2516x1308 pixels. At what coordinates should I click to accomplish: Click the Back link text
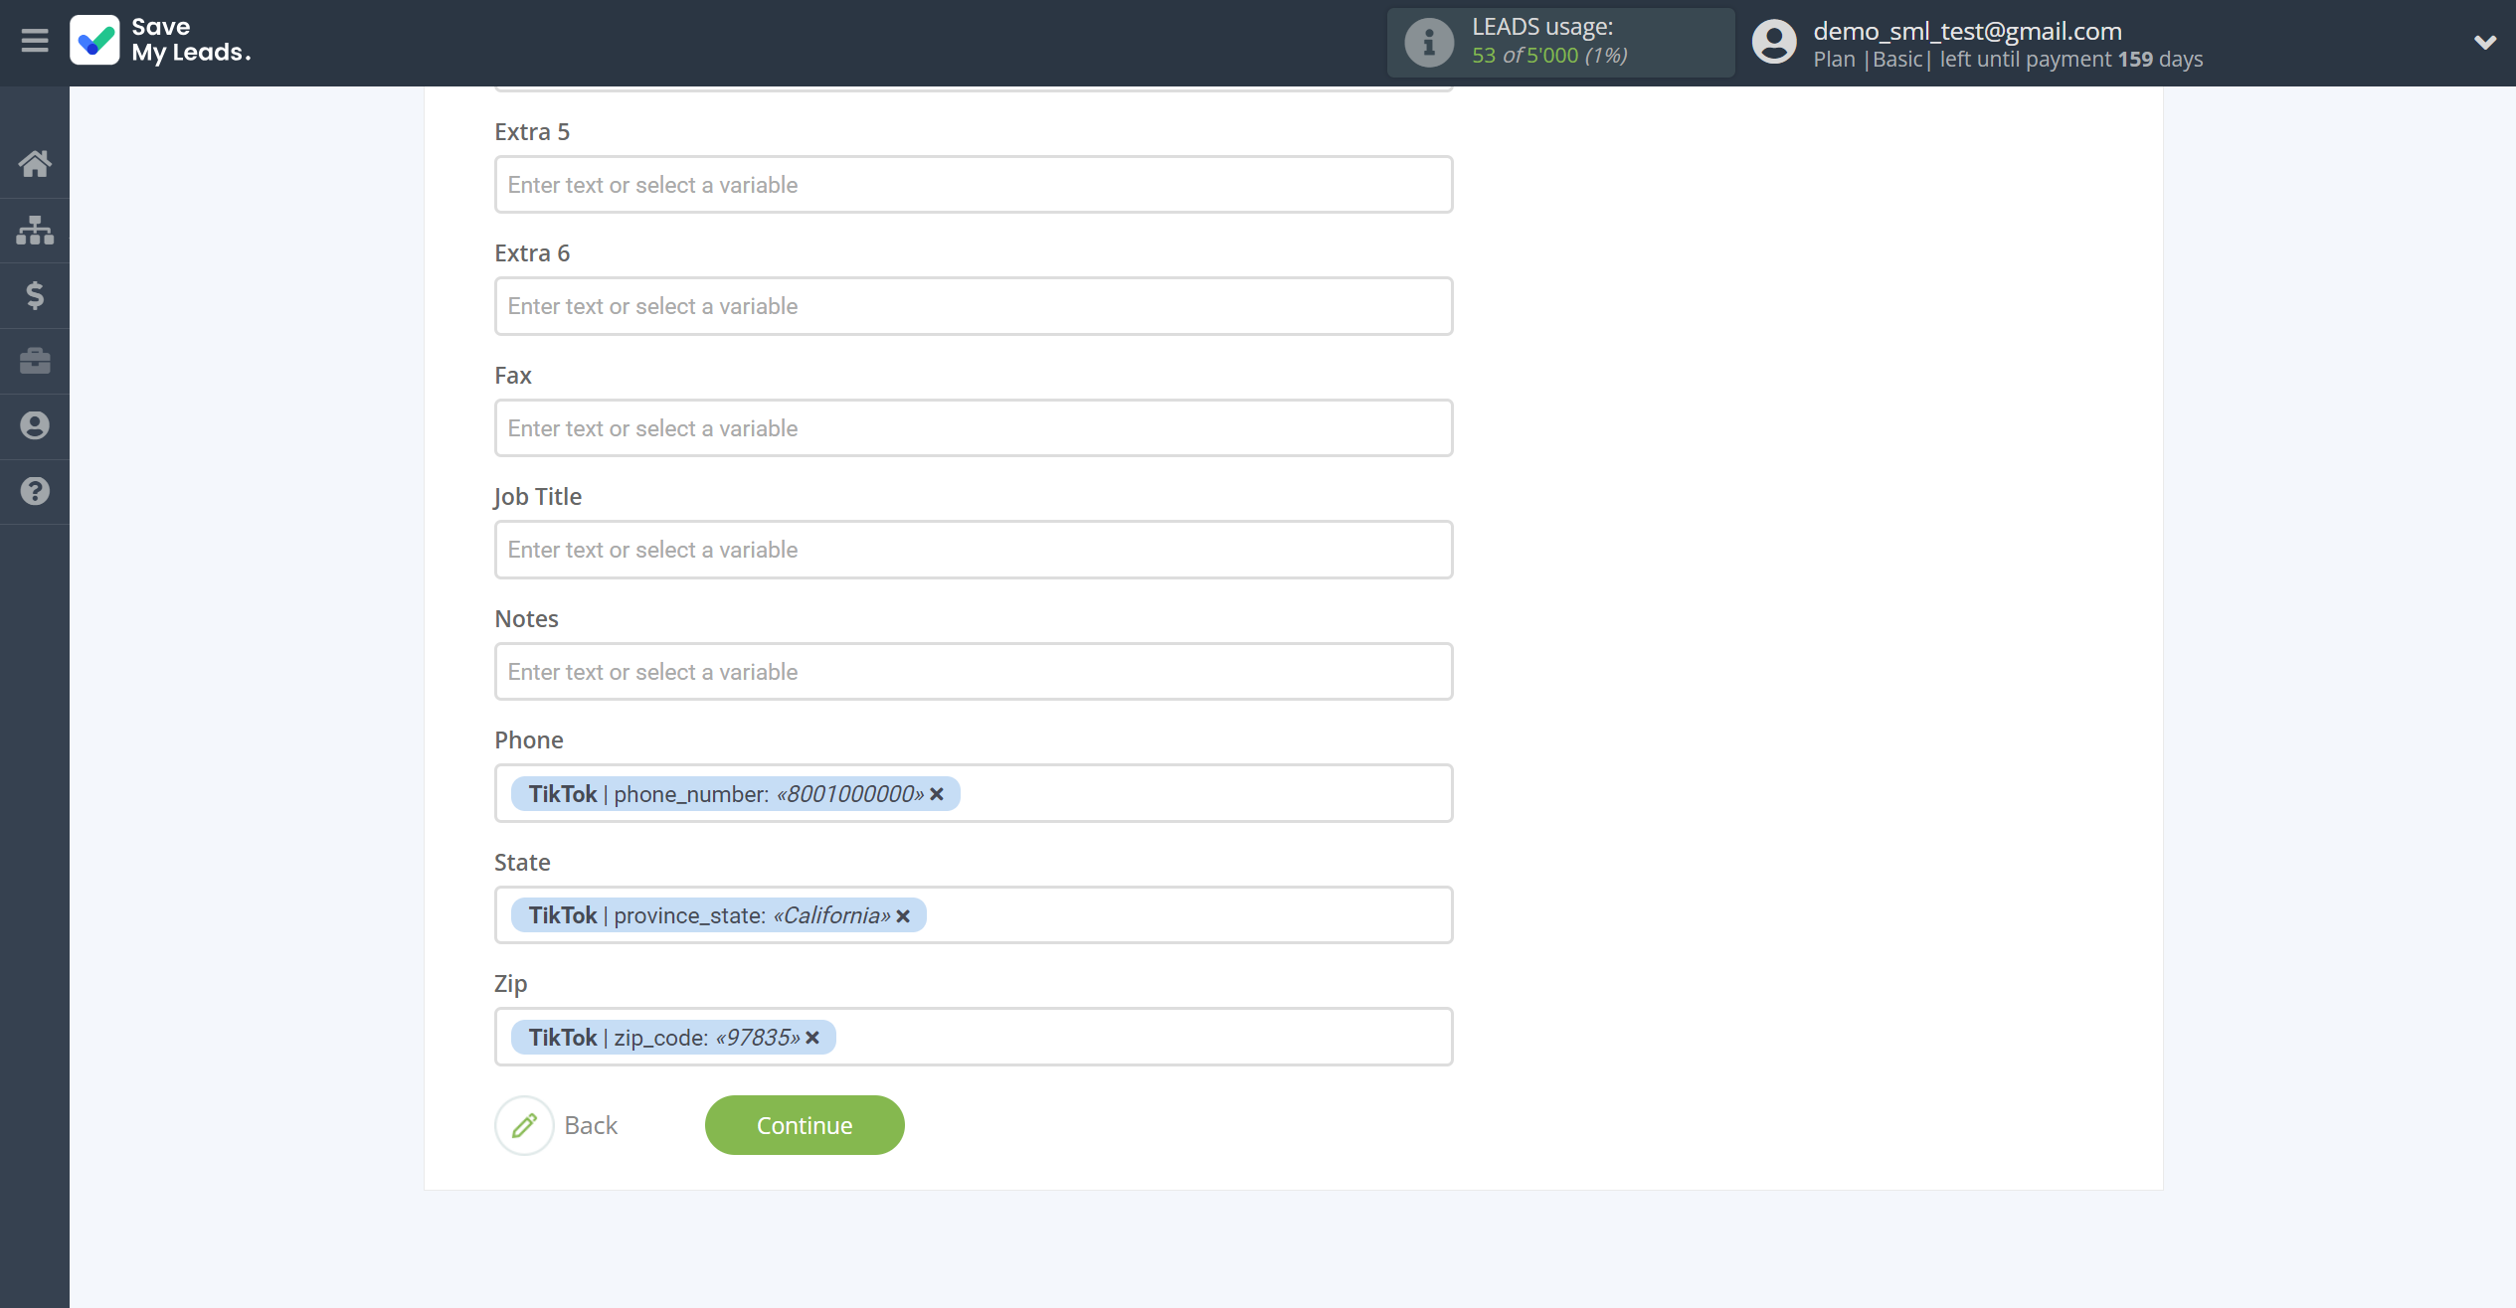pos(591,1125)
